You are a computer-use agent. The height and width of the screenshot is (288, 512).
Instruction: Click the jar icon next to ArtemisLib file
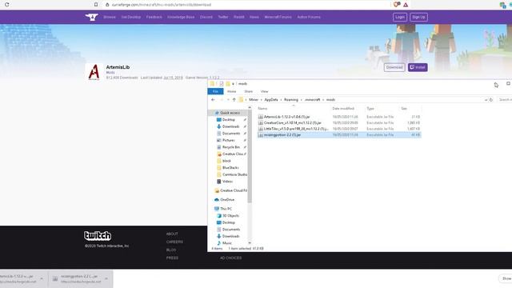(x=261, y=117)
